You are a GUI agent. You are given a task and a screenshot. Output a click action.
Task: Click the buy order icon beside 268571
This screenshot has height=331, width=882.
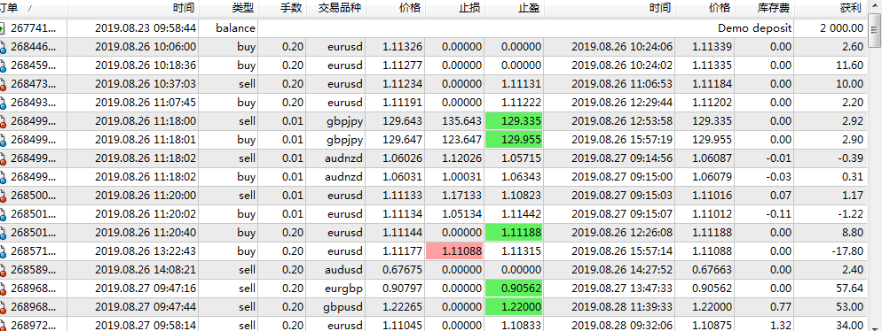pos(3,251)
